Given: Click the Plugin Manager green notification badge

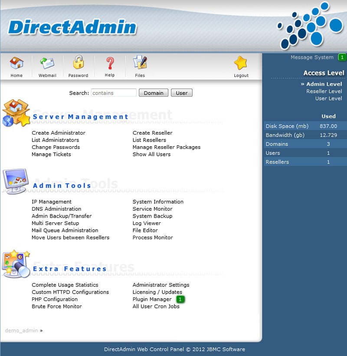Looking at the screenshot, I should [180, 300].
